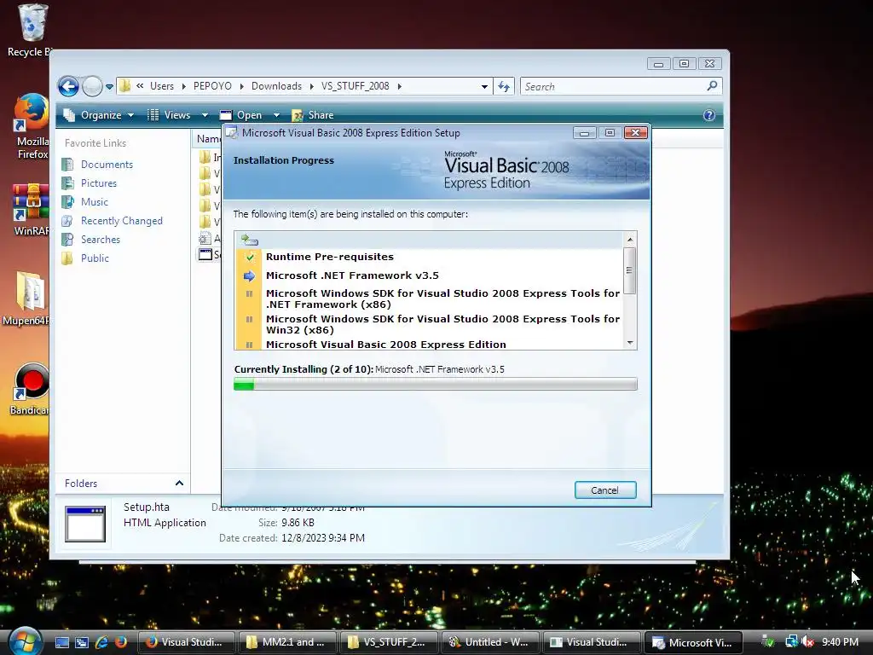
Task: Click the network tray icon
Action: [x=790, y=642]
